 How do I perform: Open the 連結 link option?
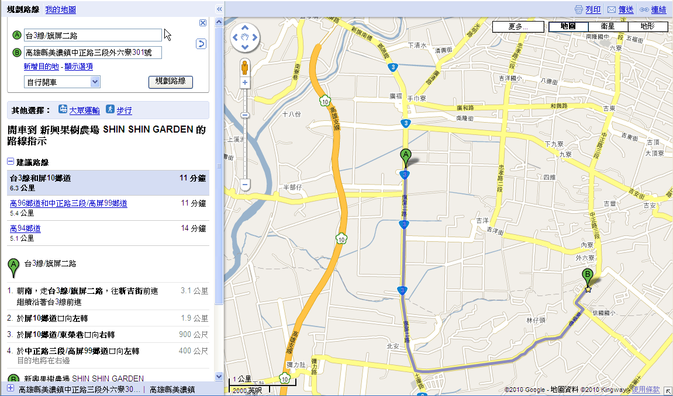click(658, 9)
